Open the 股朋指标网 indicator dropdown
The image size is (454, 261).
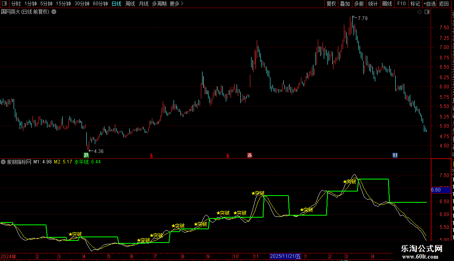coord(3,162)
